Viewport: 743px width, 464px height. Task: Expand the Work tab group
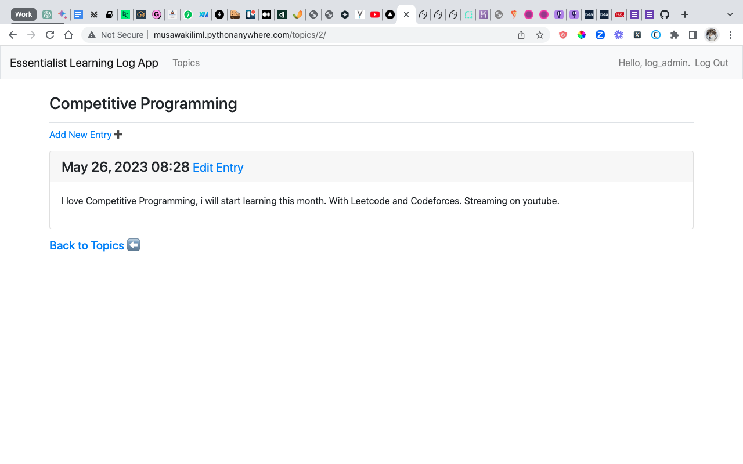pos(23,14)
